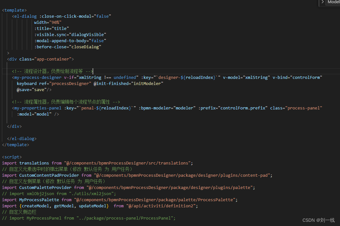Select the CustomContentPadProvider import name
The height and width of the screenshot is (226, 340).
tap(49, 175)
